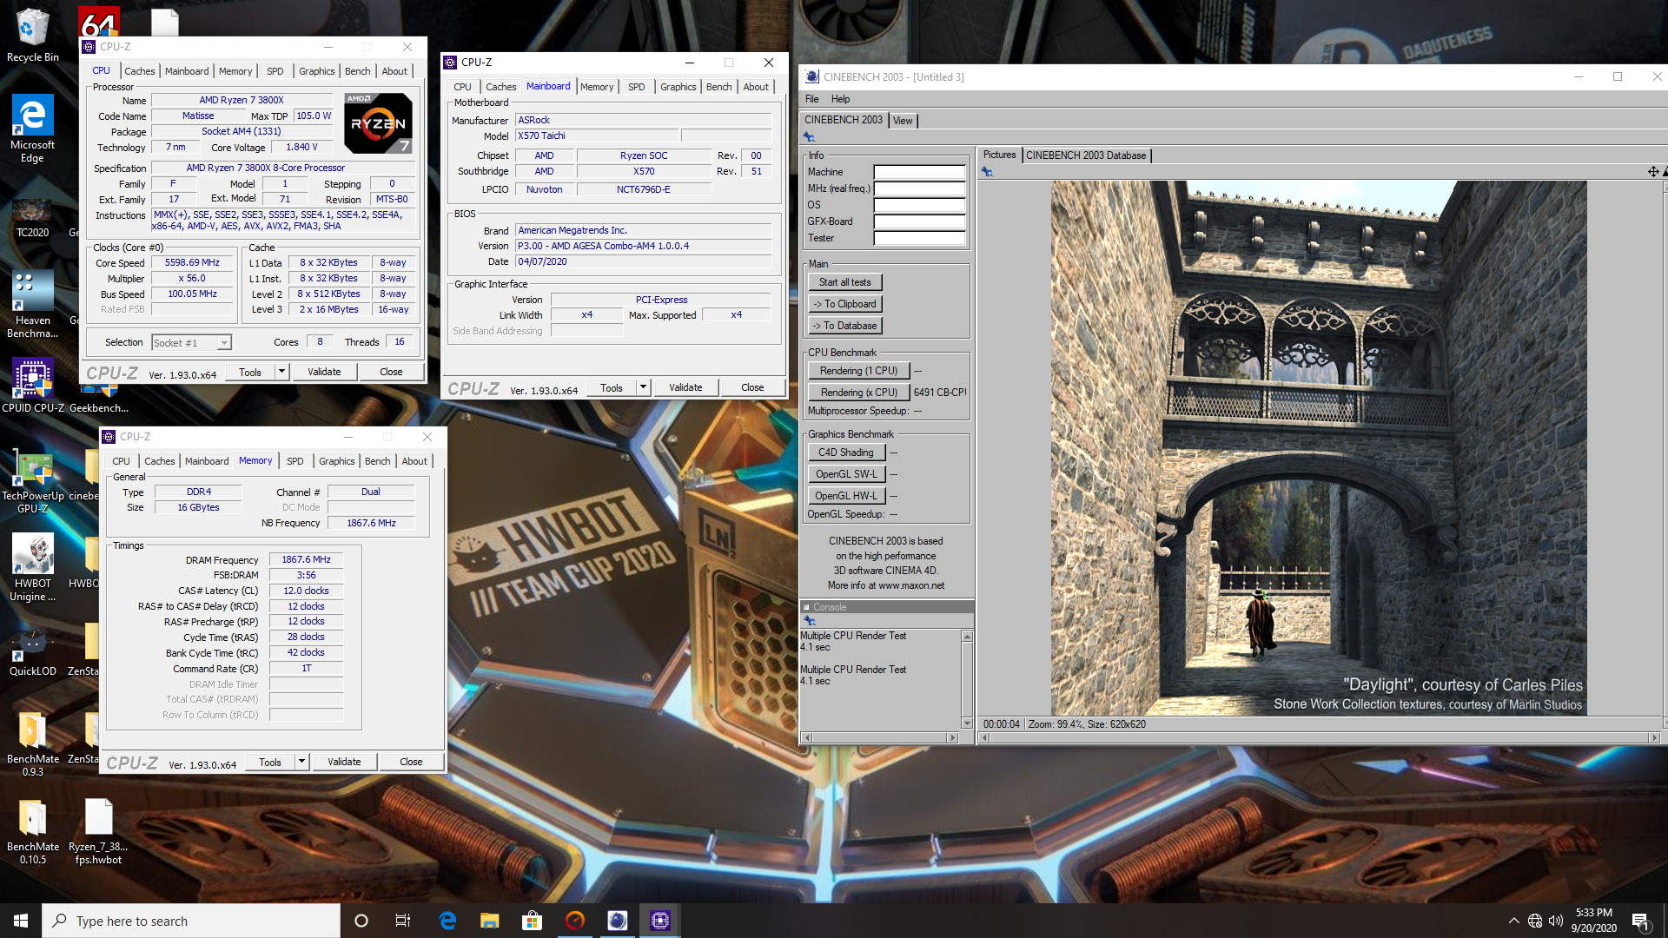Image resolution: width=1668 pixels, height=938 pixels.
Task: Open BenchMate 0.9.3 folder icon
Action: point(32,743)
